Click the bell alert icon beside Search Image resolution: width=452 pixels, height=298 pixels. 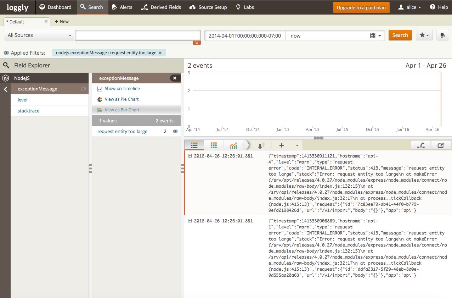[x=442, y=35]
